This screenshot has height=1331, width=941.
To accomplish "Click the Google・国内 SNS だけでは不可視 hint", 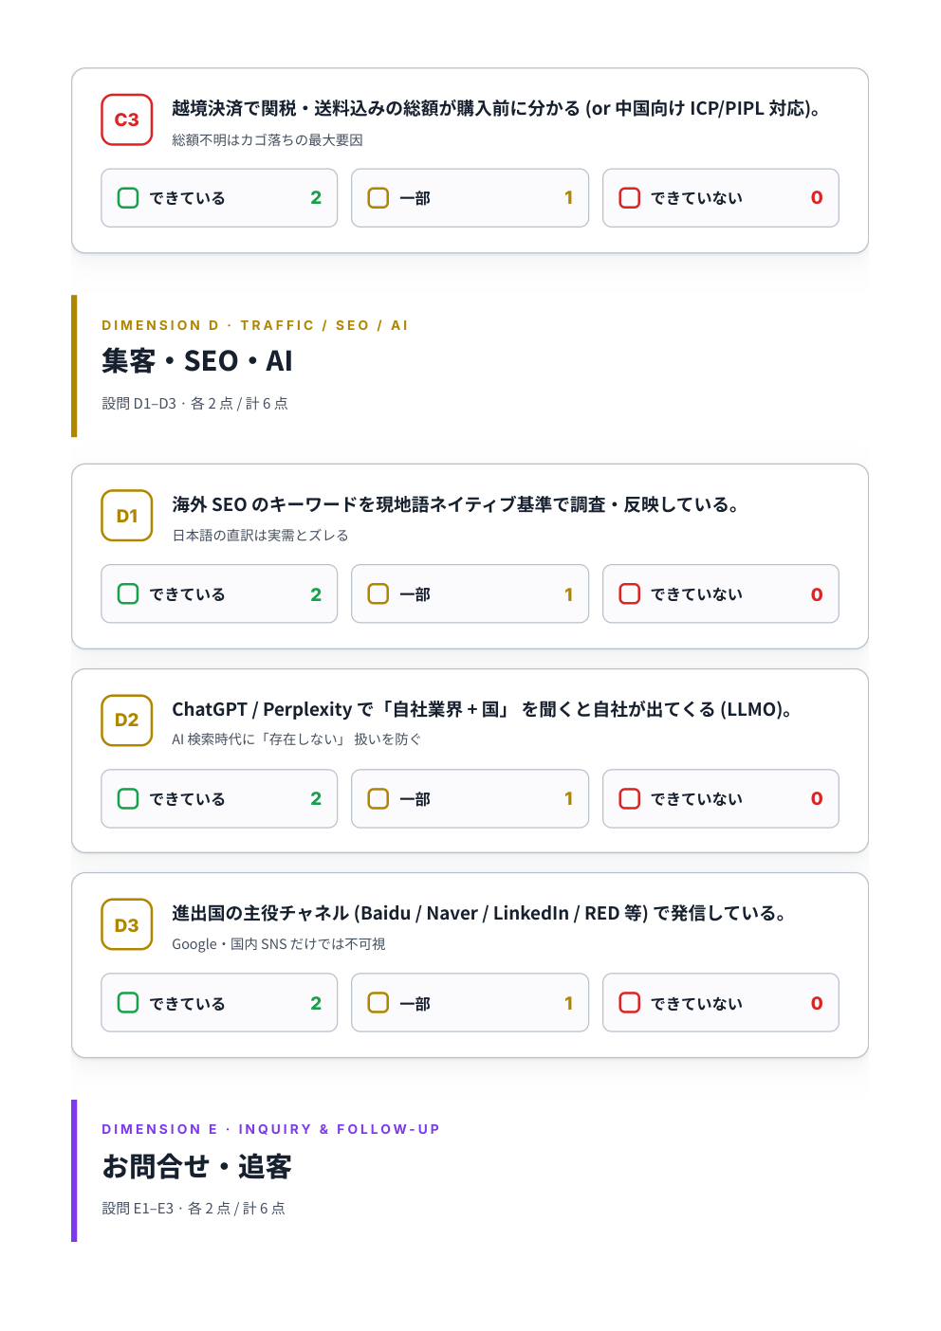I will point(279,944).
